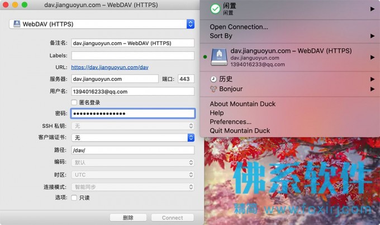Viewport: 380px width, 225px height.
Task: Select the Bonjour menu item
Action: [231, 89]
